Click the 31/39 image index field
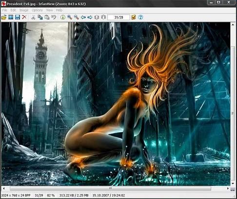Viewport: 237px width, 199px height. (118, 17)
